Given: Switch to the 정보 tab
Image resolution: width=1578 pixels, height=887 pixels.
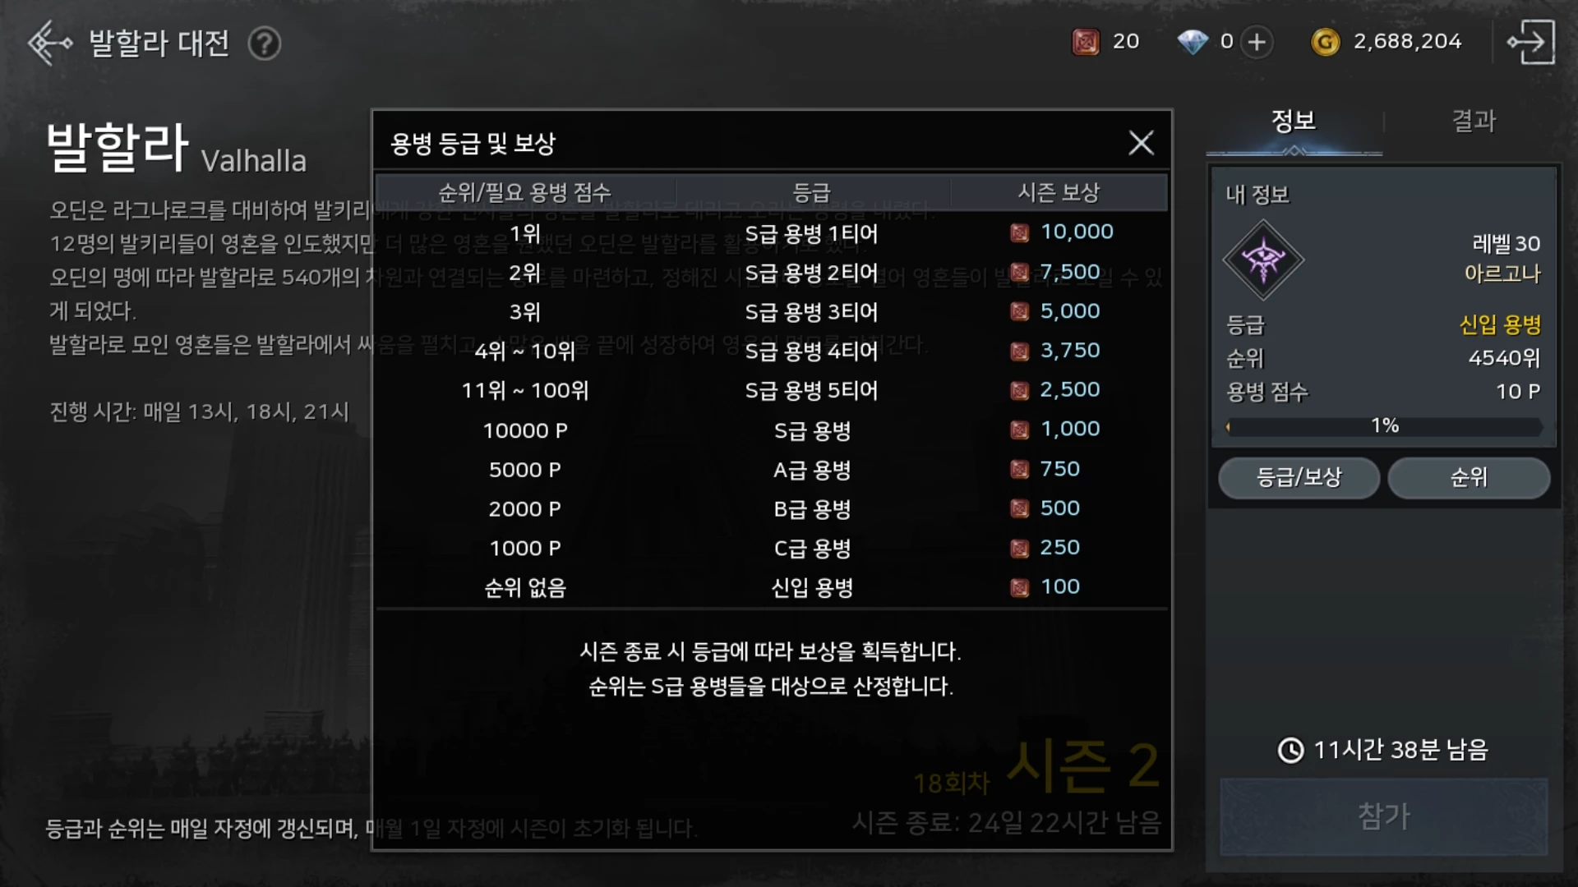Looking at the screenshot, I should coord(1294,122).
